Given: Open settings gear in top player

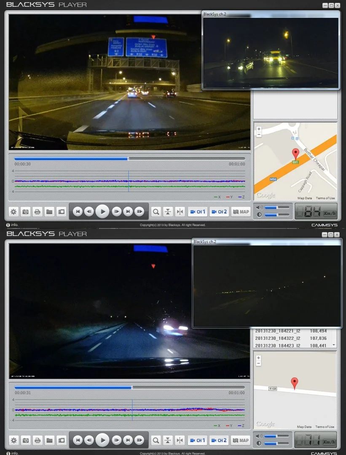Looking at the screenshot, I should [x=13, y=212].
